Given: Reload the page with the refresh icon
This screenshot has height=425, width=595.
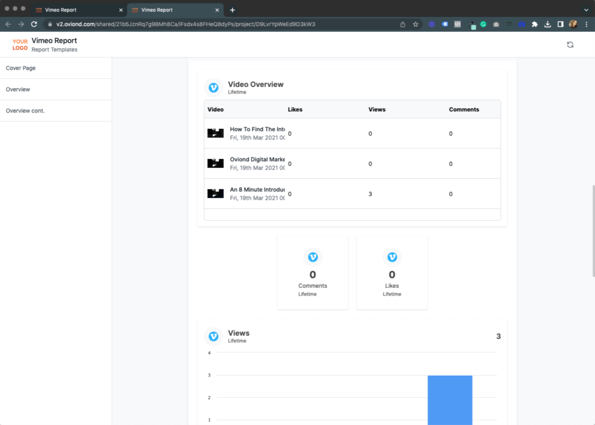Looking at the screenshot, I should tap(34, 24).
